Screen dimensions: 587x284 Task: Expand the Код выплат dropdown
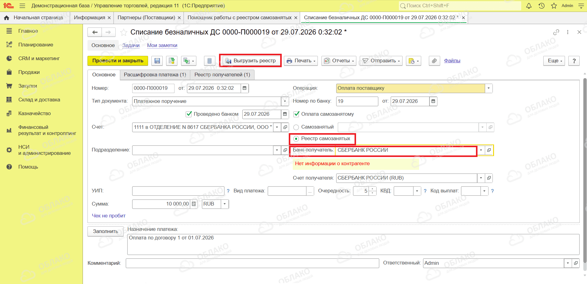pyautogui.click(x=484, y=191)
